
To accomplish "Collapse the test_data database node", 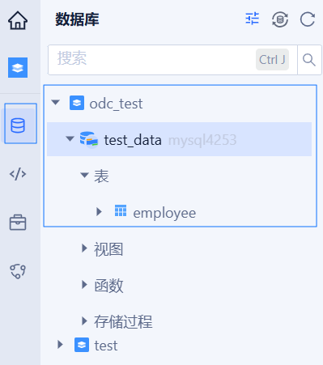I will 70,139.
